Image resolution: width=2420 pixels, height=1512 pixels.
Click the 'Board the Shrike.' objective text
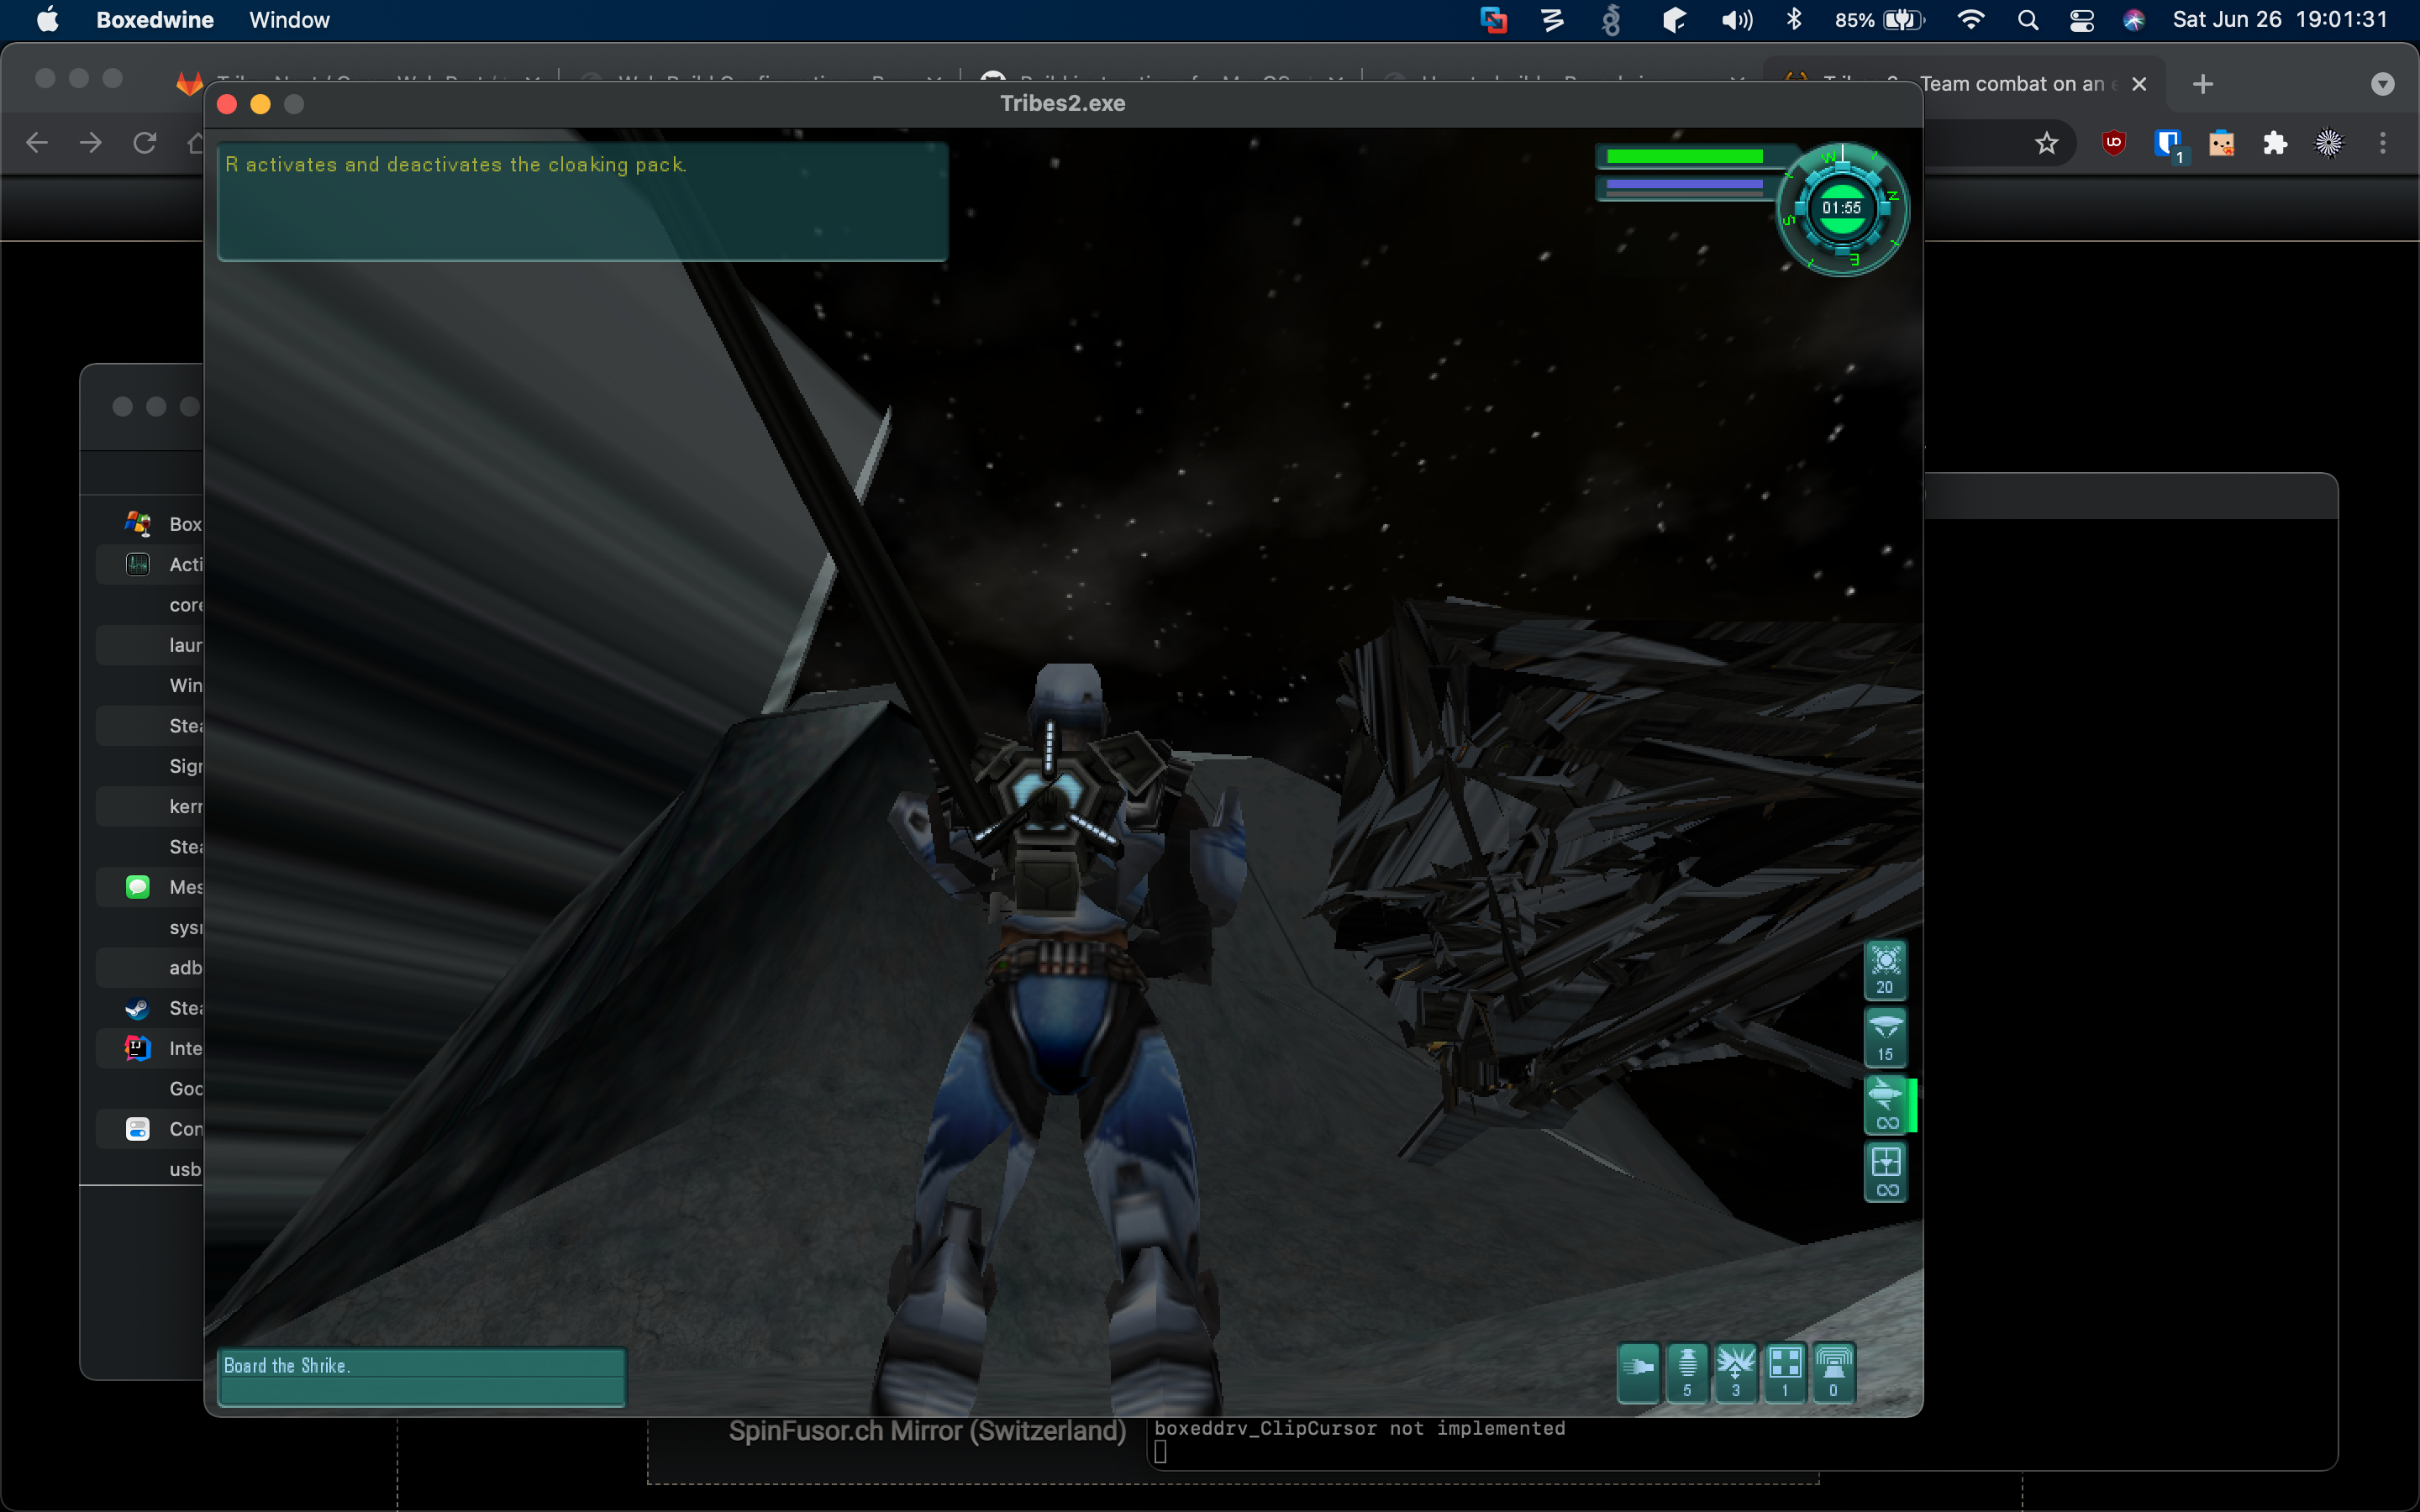point(287,1366)
